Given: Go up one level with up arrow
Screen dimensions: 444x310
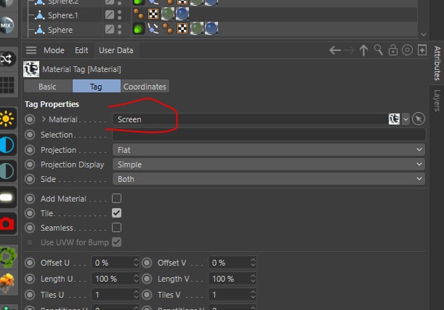Looking at the screenshot, I should point(363,50).
